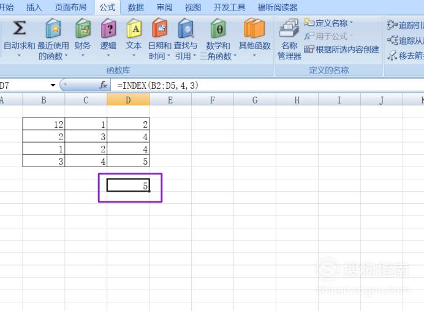Select cell B2 containing 12
Image resolution: width=424 pixels, height=311 pixels.
[x=44, y=124]
